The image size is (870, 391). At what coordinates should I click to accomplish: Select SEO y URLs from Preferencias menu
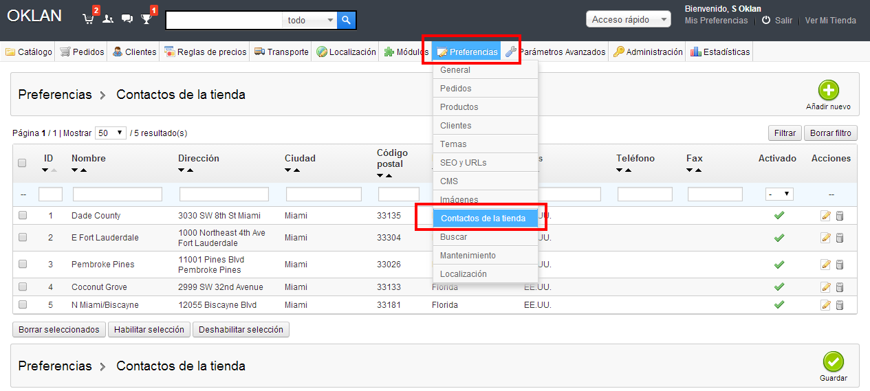[485, 163]
